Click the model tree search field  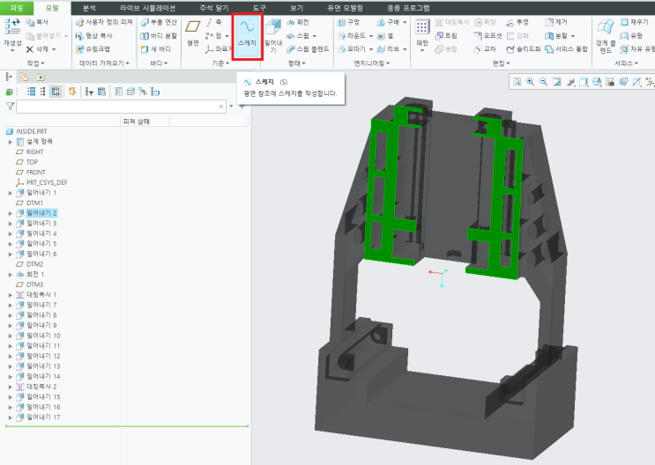[x=121, y=107]
